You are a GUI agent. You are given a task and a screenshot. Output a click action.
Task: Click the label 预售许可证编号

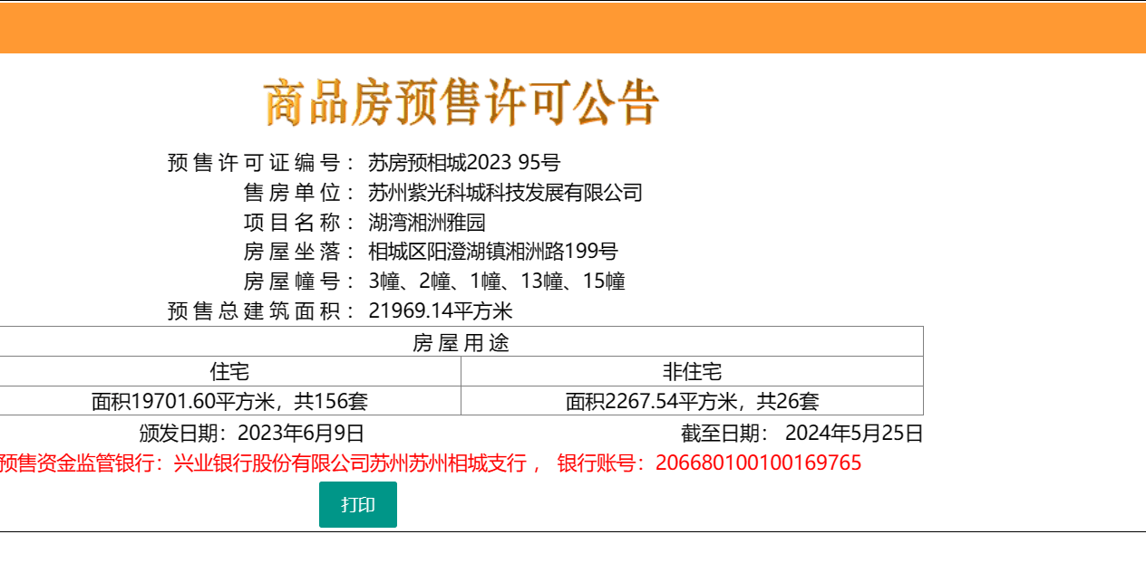click(x=253, y=163)
